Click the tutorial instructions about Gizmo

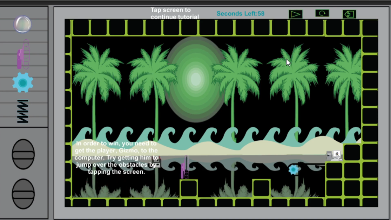point(116,158)
